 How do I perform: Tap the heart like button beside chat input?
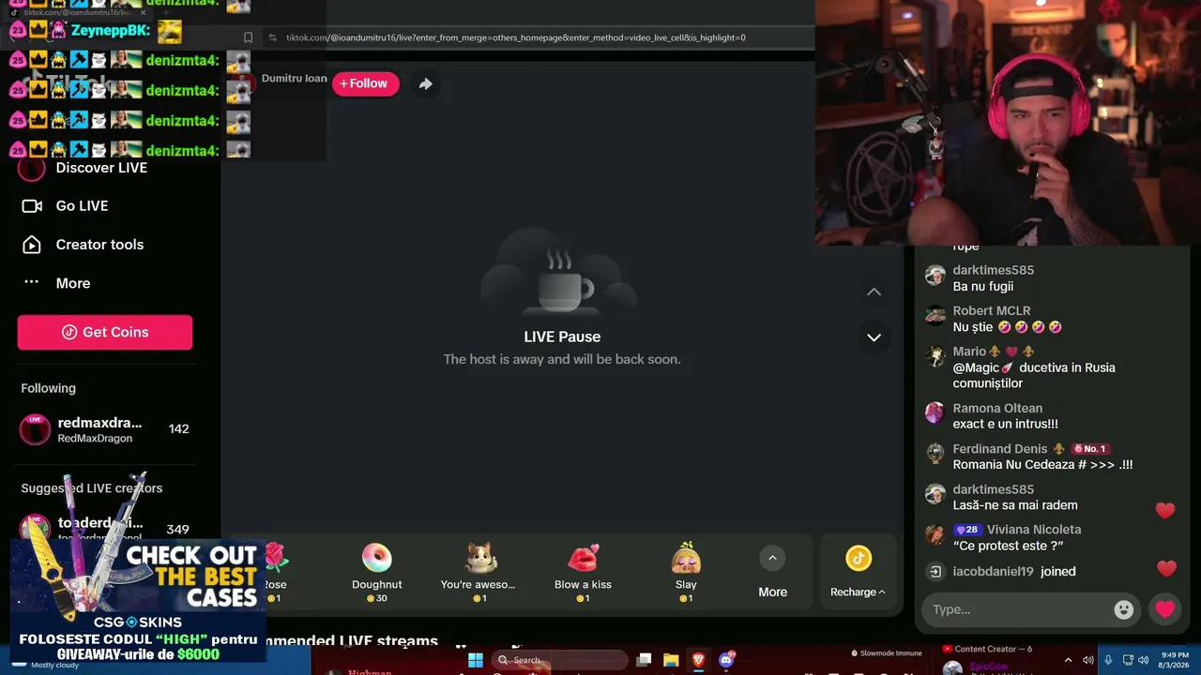point(1165,609)
